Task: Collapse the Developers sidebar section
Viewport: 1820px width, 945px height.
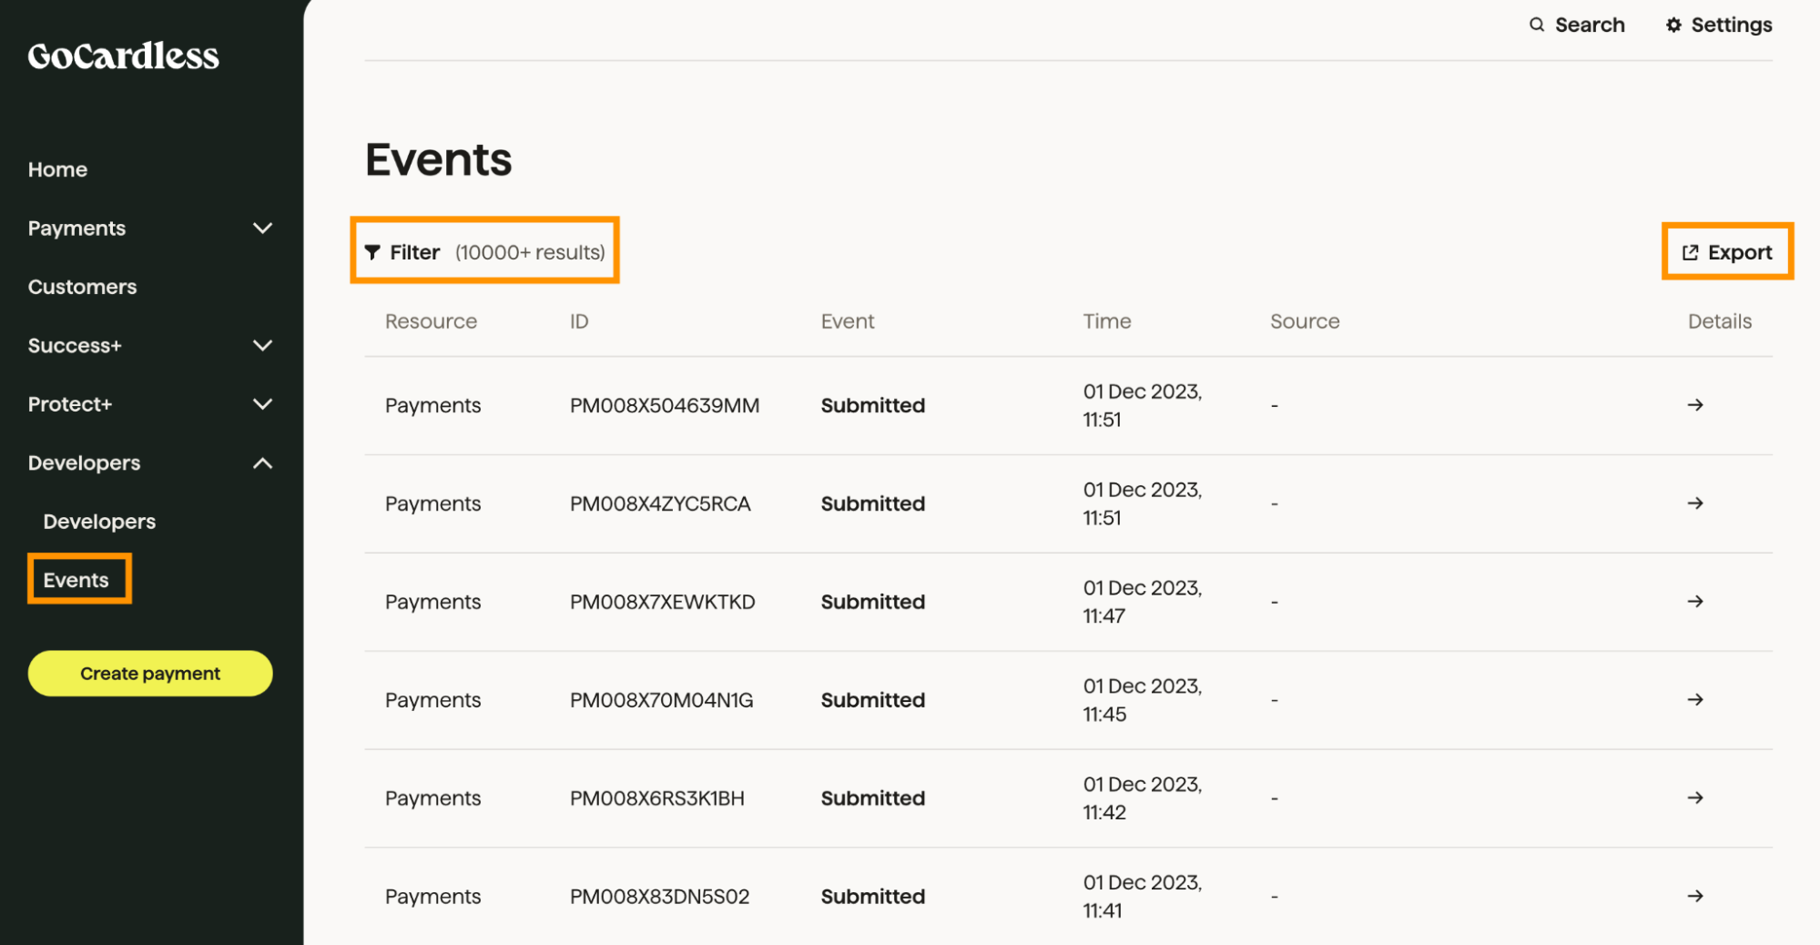Action: point(262,463)
